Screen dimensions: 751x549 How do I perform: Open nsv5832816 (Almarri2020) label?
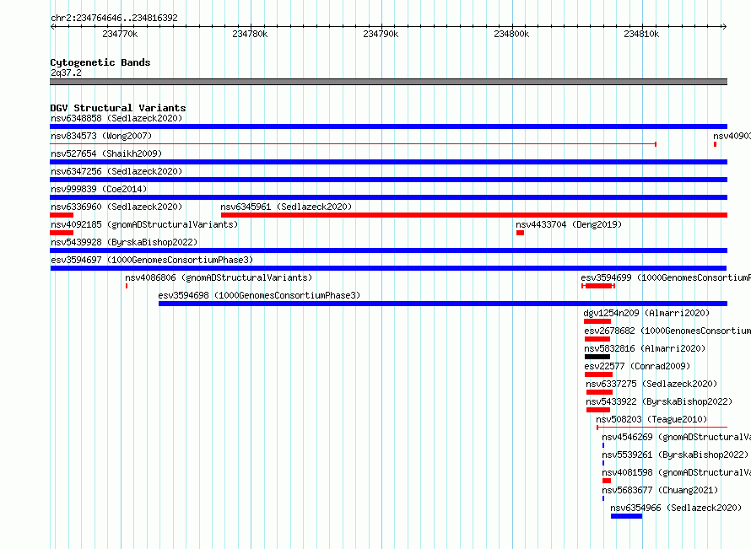(x=645, y=348)
